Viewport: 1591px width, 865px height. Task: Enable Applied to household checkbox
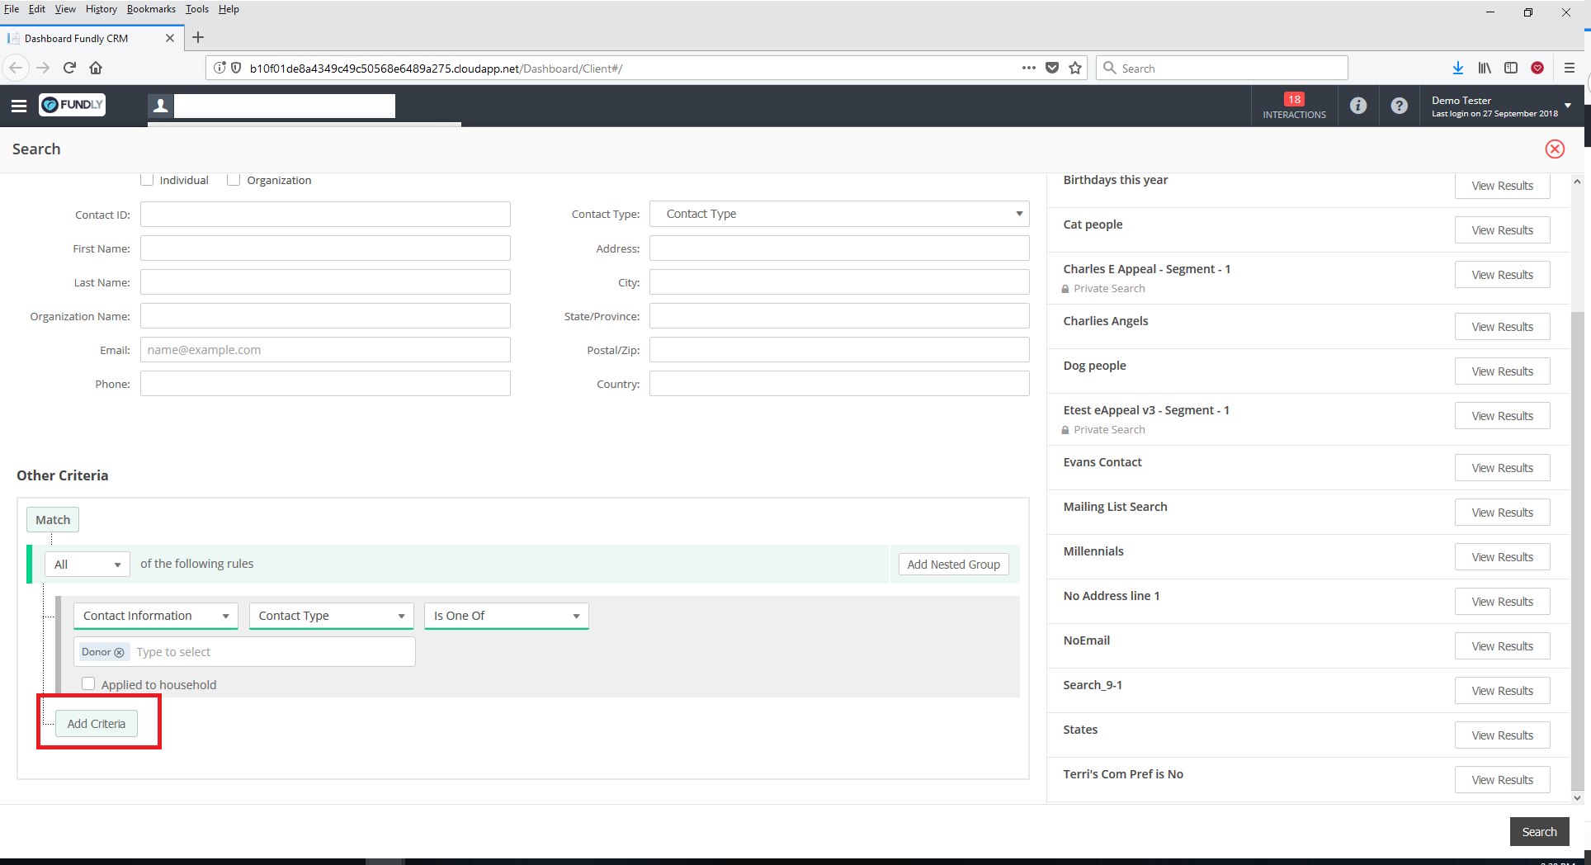[88, 683]
